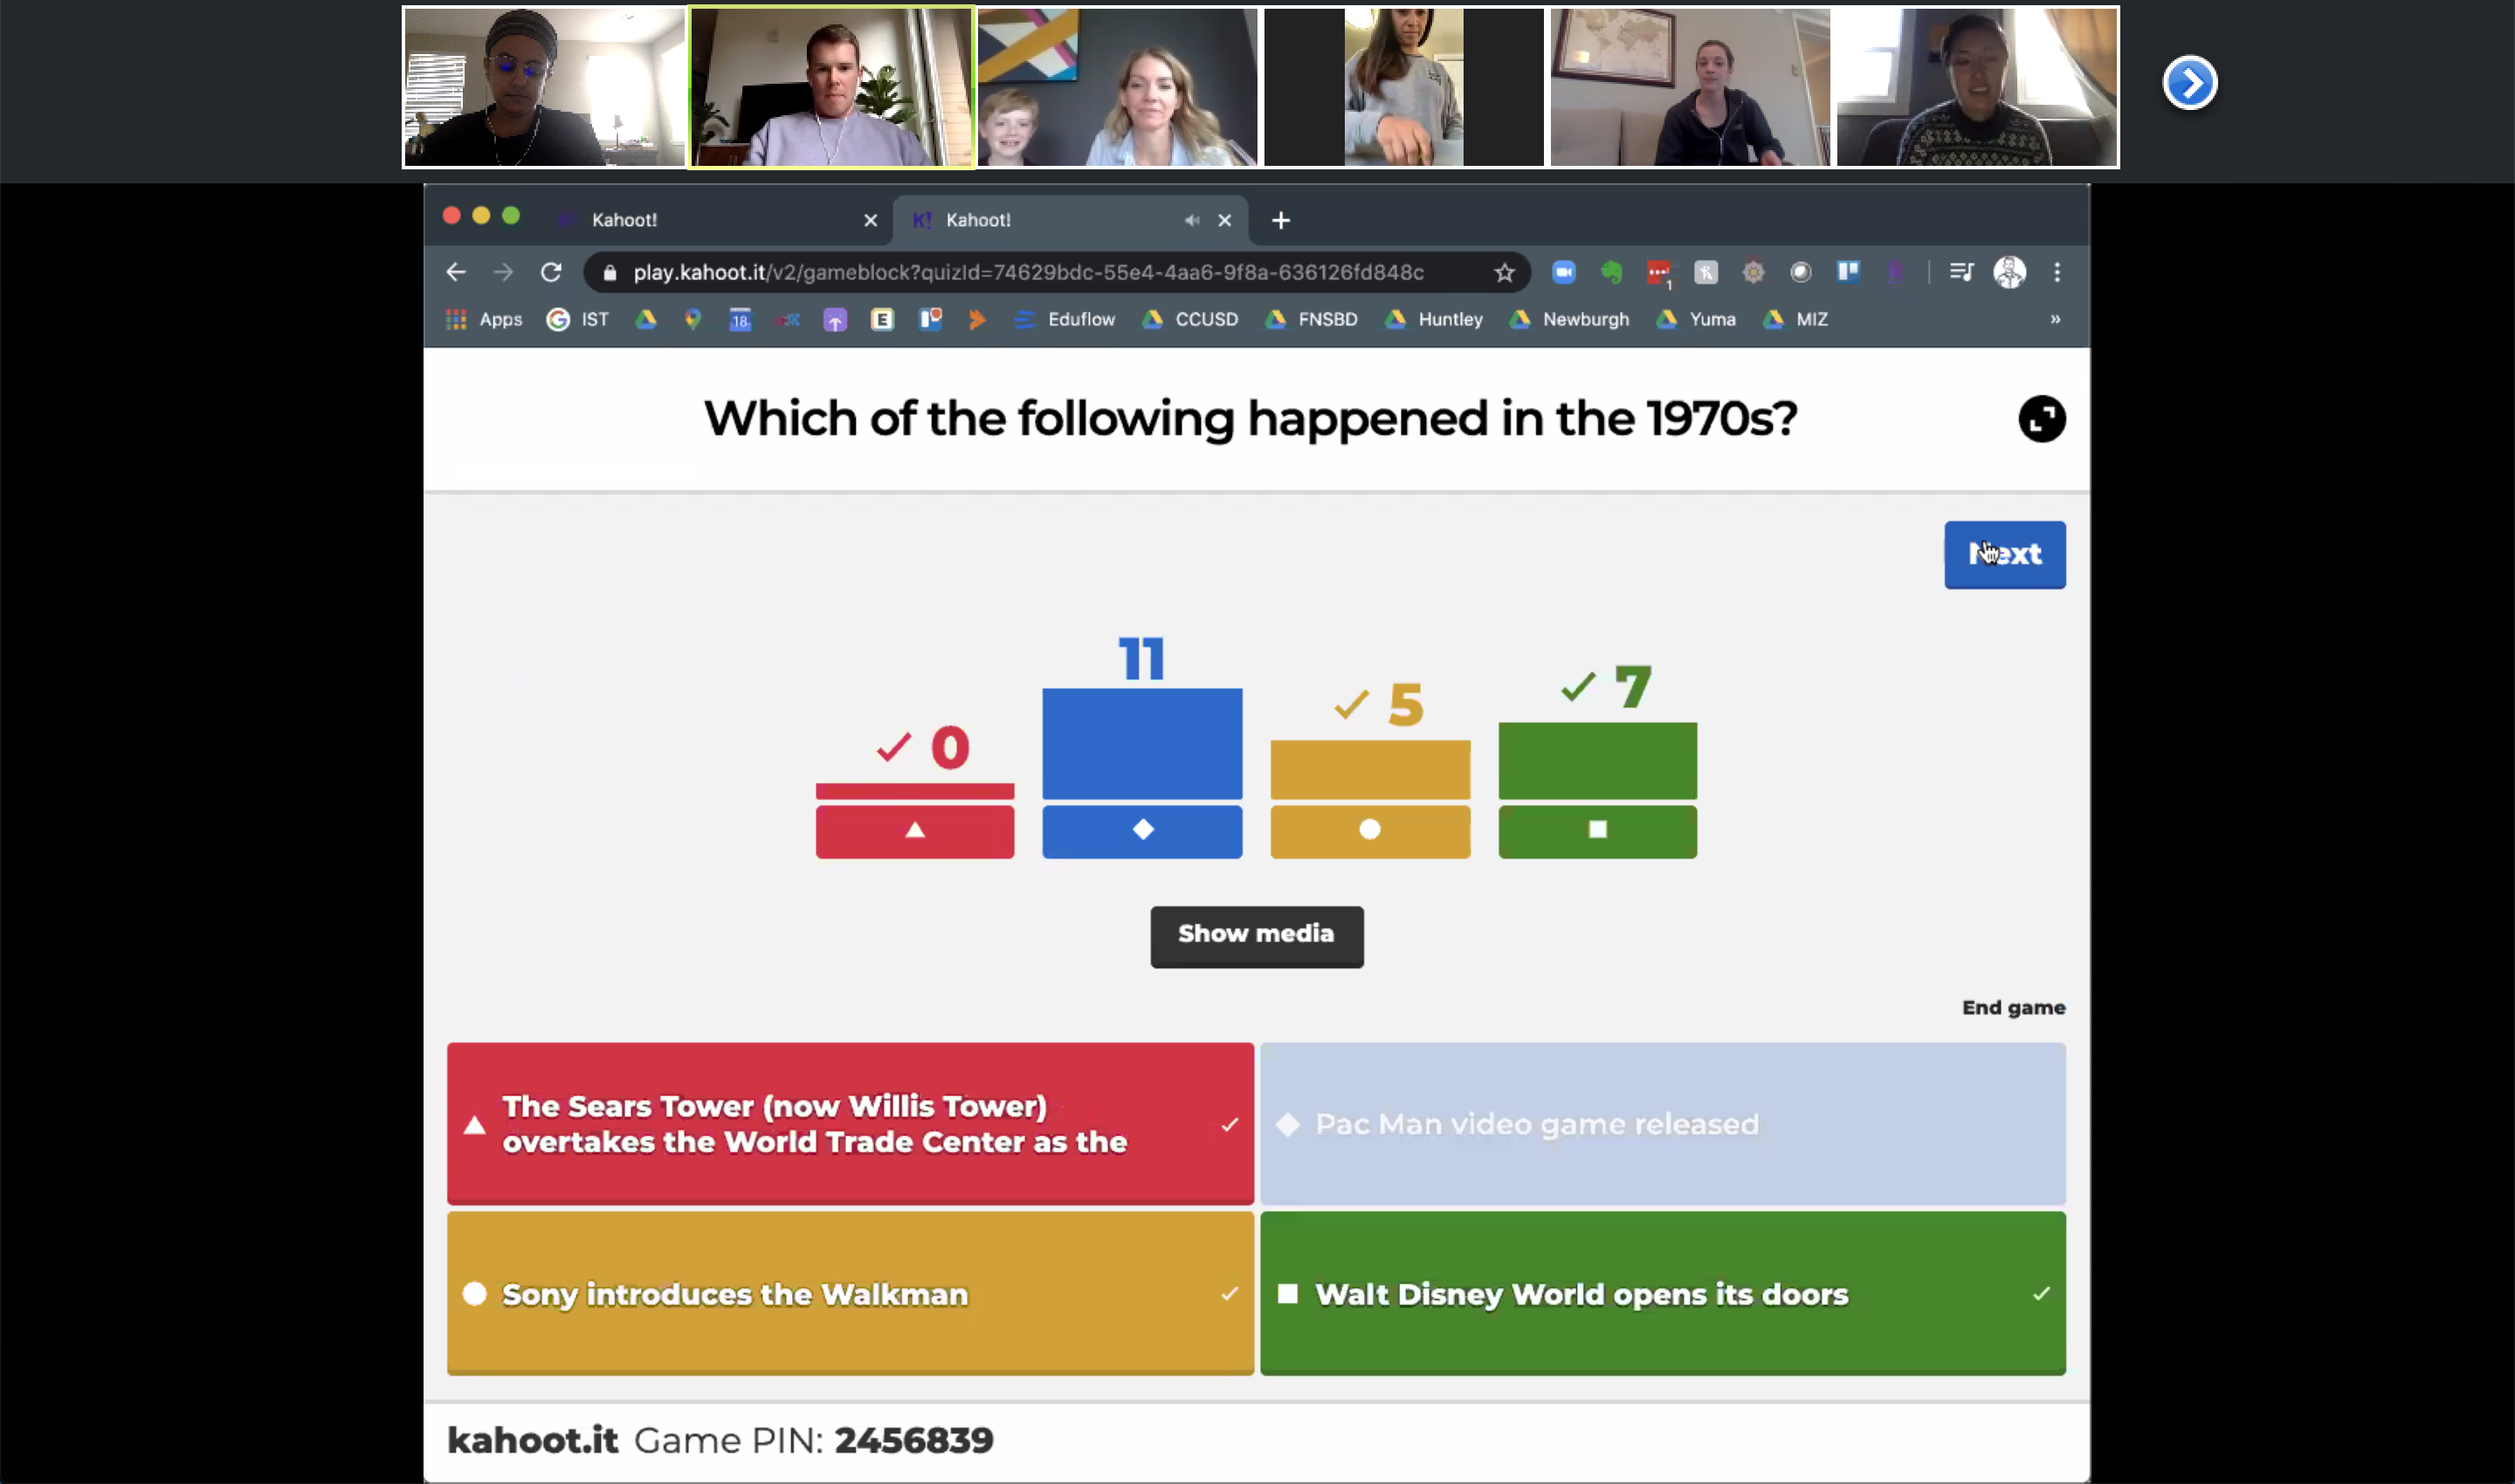This screenshot has height=1484, width=2515.
Task: Open the FNSBD Drive bookmark
Action: [x=1312, y=319]
